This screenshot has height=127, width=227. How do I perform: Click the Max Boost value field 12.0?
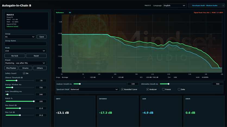[41, 108]
